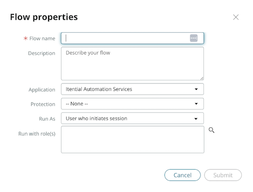Click the Run with role(s) label

tap(37, 134)
